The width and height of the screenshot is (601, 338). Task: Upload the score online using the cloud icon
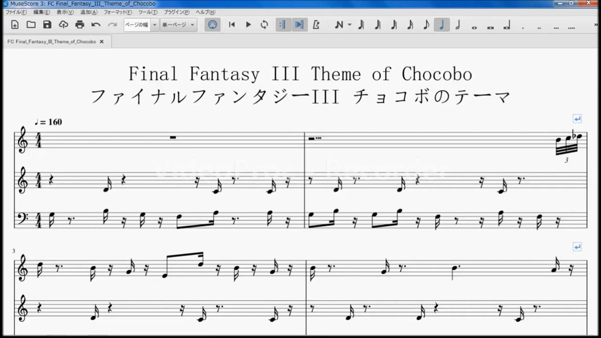click(63, 25)
